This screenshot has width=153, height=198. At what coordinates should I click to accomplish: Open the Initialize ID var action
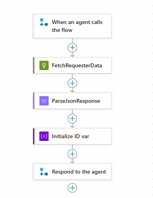pyautogui.click(x=72, y=136)
